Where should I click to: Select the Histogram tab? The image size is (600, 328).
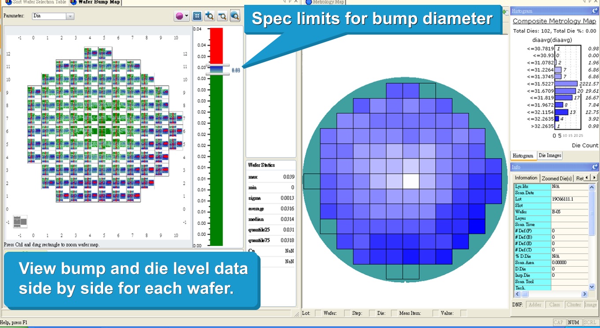(x=524, y=156)
